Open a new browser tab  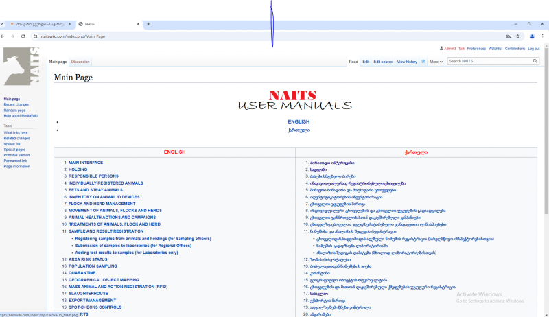coord(148,24)
